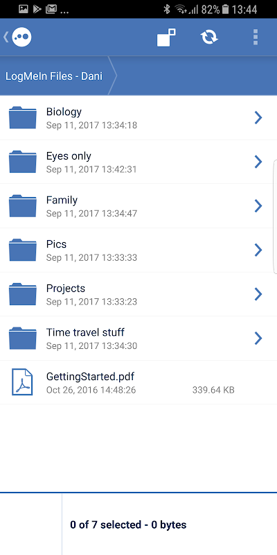The width and height of the screenshot is (277, 555).
Task: Open GettingStarted.pdf file name
Action: point(91,376)
